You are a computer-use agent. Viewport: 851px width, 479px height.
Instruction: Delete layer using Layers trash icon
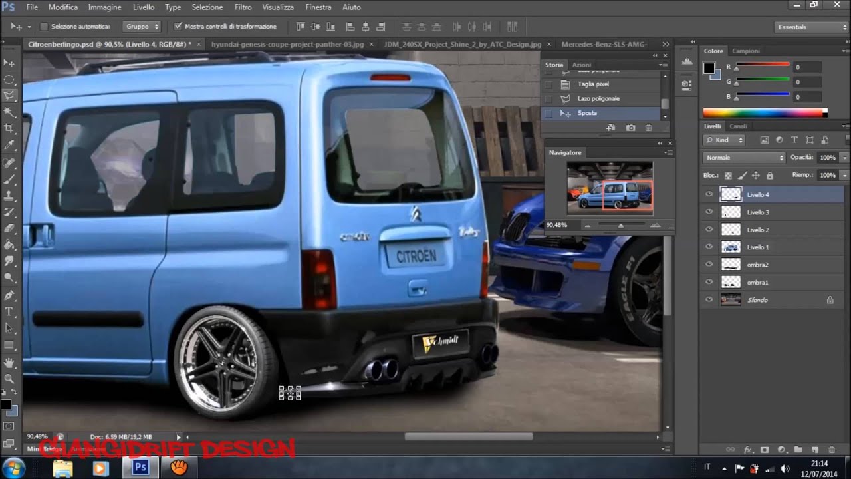tap(832, 450)
